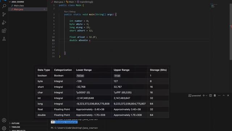The width and height of the screenshot is (232, 131).
Task: Open terminal panel more actions menu
Action: click(x=219, y=95)
